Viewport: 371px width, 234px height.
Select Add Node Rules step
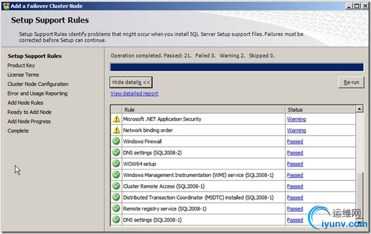pyautogui.click(x=25, y=103)
